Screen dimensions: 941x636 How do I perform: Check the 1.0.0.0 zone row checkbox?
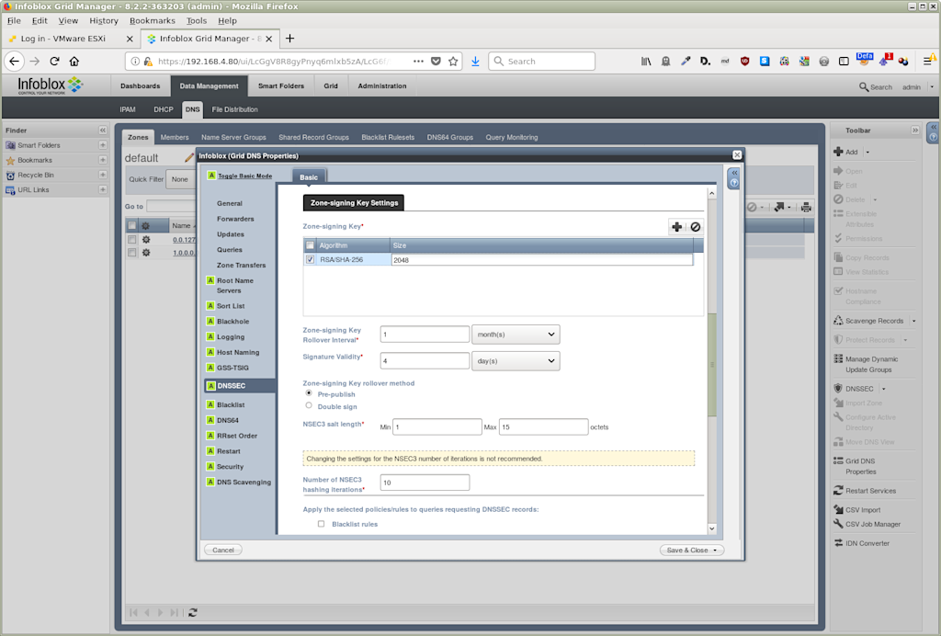(x=132, y=253)
